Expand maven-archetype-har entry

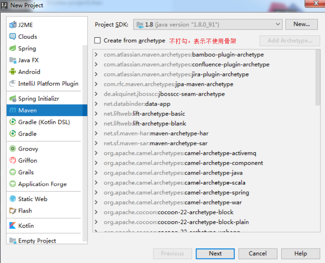click(96, 133)
